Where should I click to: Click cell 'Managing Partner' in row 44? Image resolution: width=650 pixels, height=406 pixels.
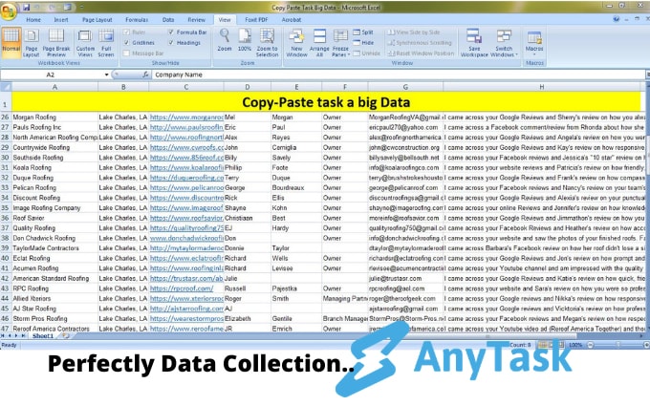point(345,298)
